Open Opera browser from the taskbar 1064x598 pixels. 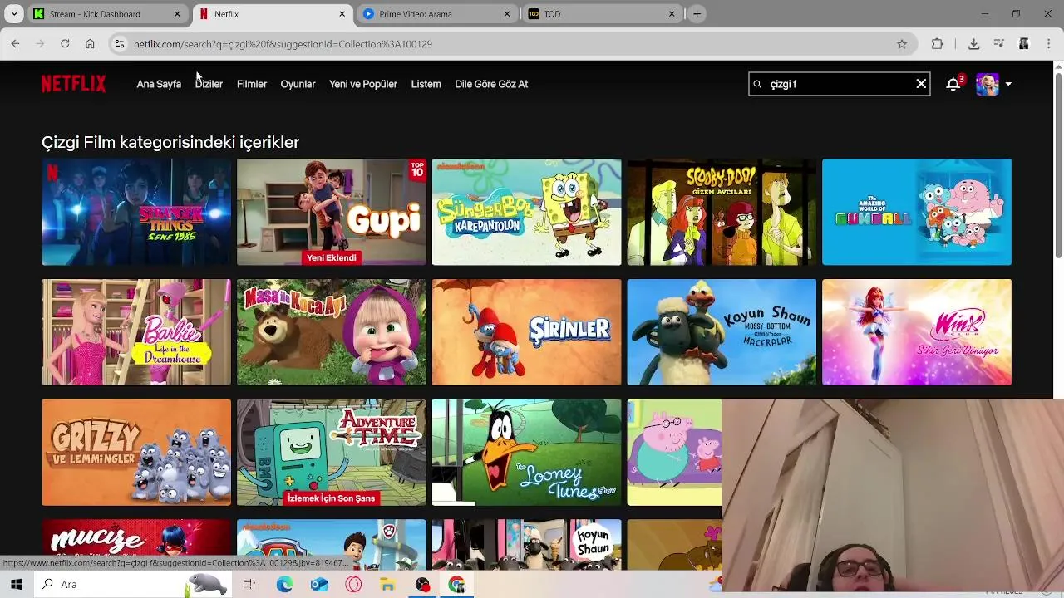[x=353, y=585]
